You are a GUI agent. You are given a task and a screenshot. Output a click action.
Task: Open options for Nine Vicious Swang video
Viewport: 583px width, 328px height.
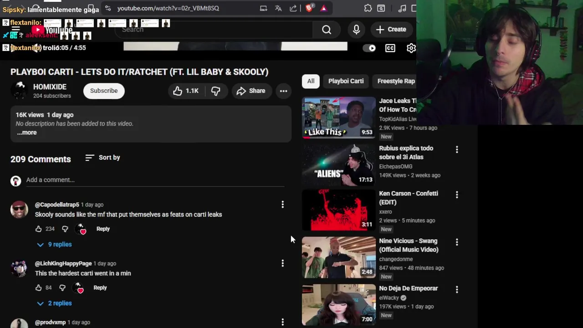[x=457, y=242]
